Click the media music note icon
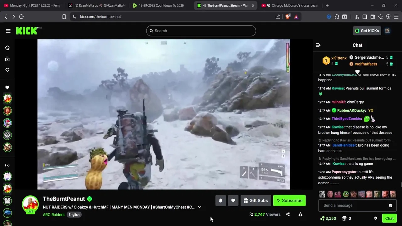 (357, 17)
